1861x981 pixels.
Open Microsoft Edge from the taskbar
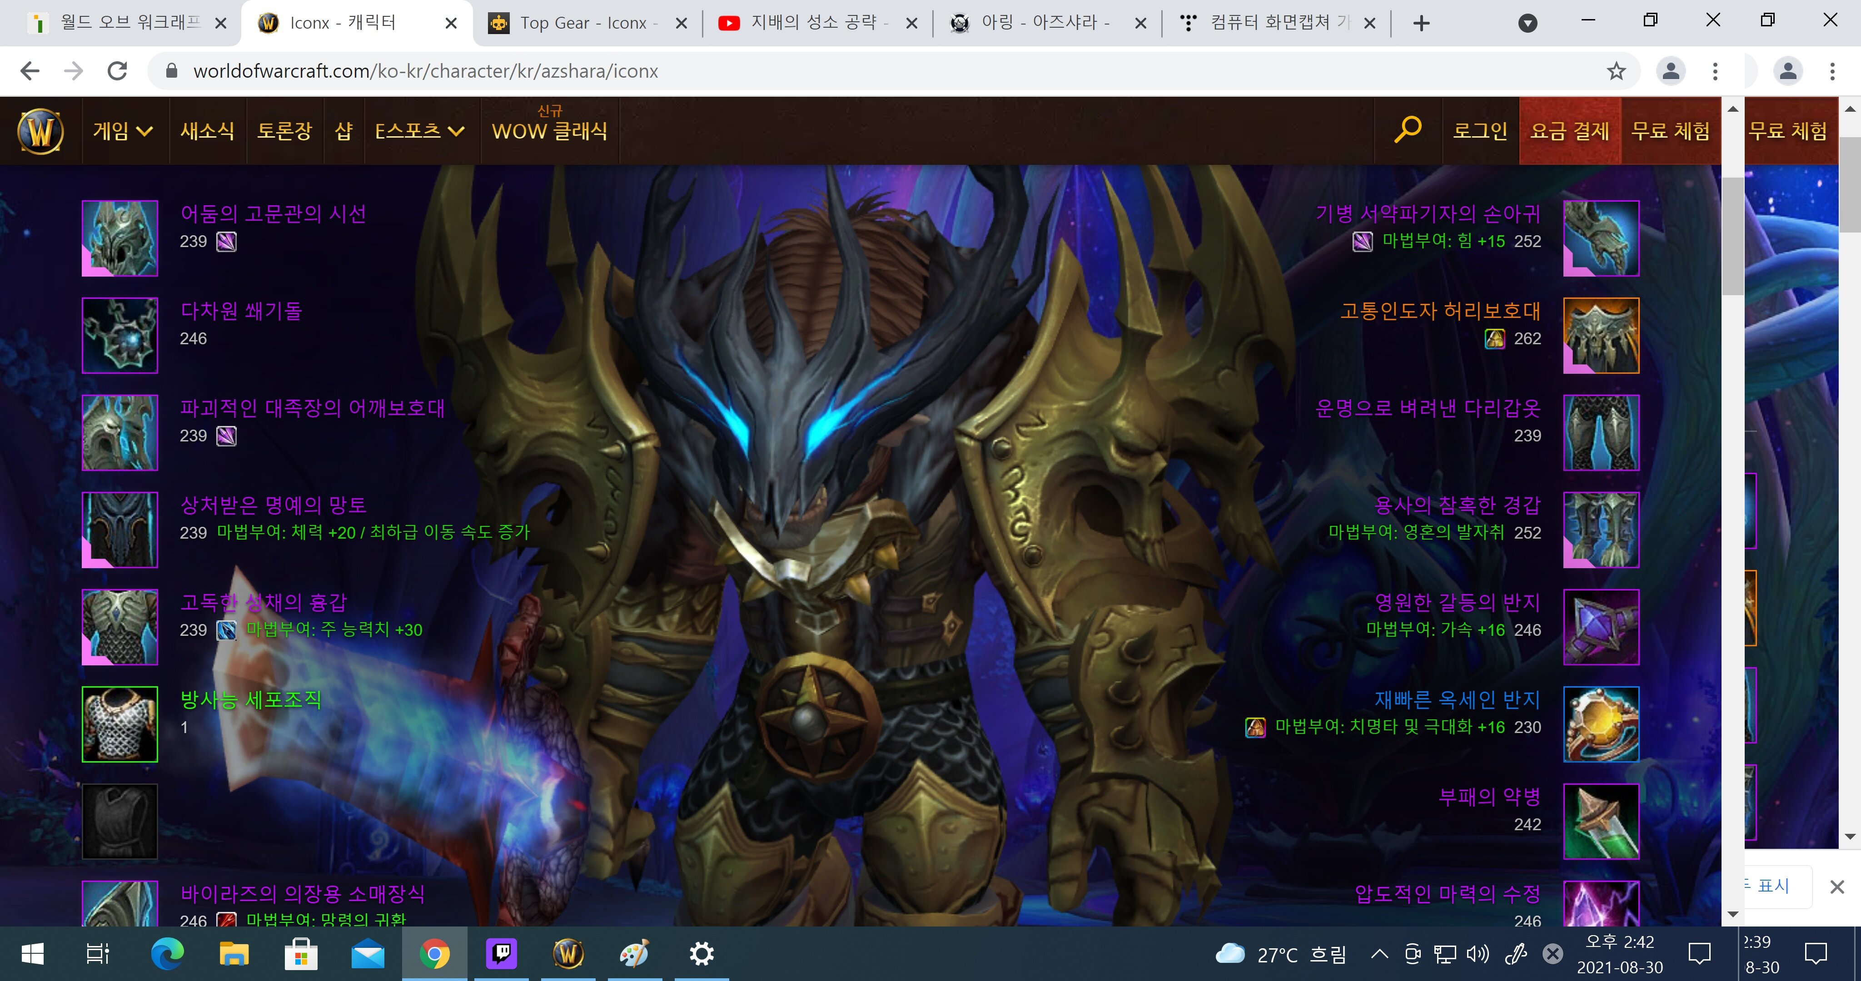coord(167,954)
